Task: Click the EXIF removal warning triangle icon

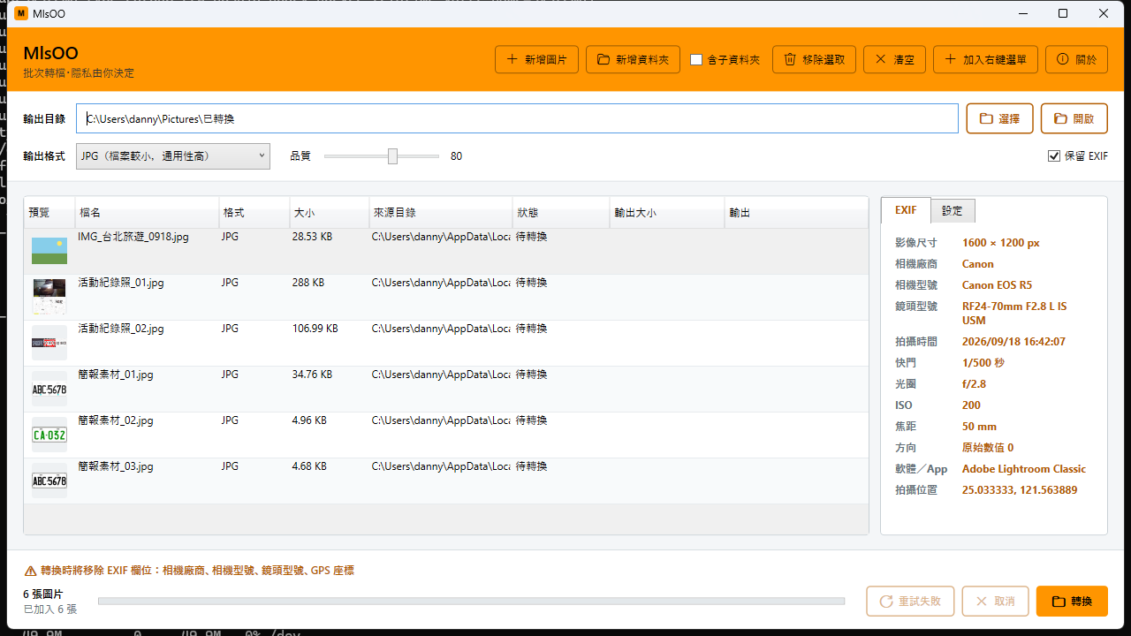Action: (x=30, y=571)
